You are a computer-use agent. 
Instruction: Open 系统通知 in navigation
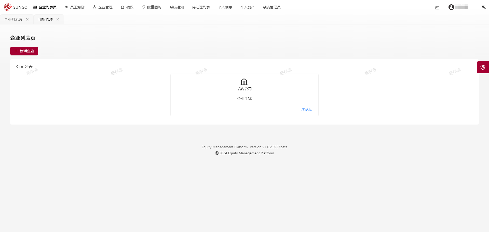point(177,7)
